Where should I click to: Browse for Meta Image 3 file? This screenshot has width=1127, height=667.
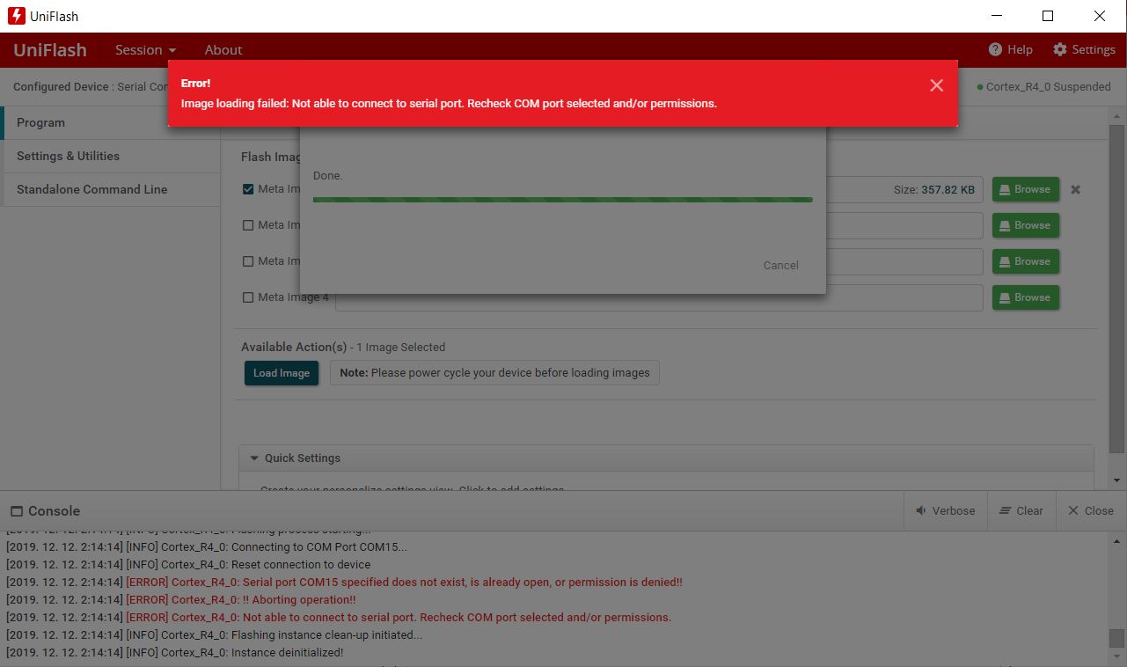(1025, 261)
